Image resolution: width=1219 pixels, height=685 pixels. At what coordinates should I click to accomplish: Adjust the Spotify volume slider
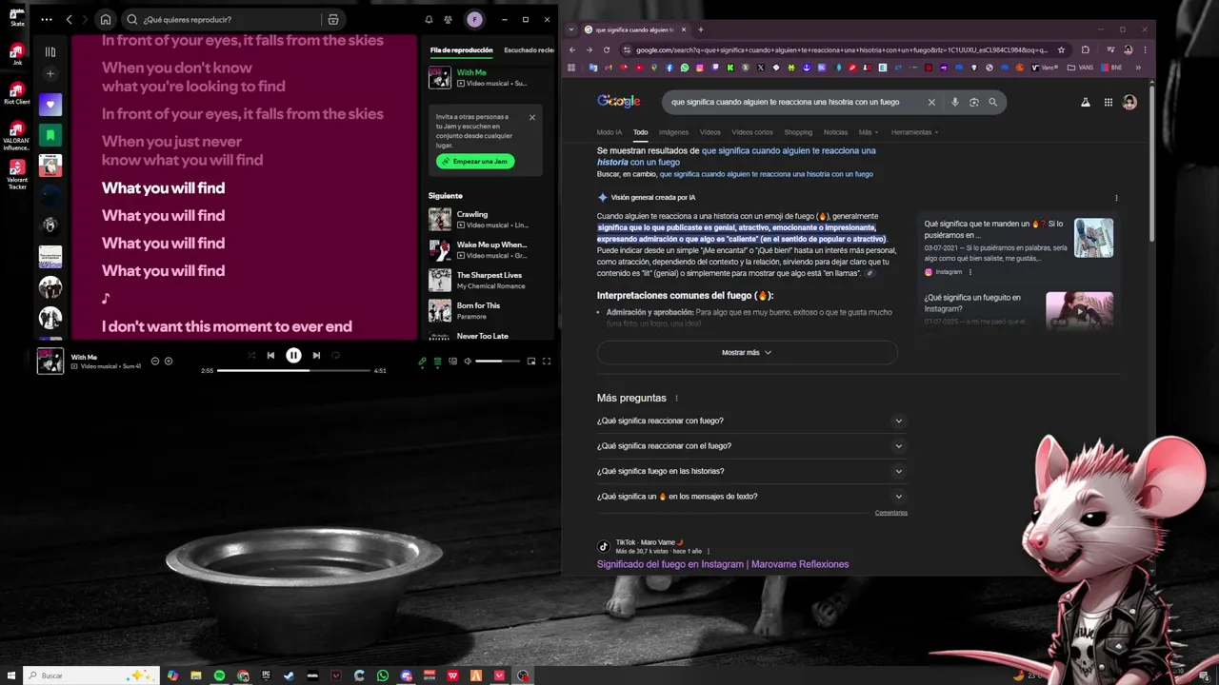coord(497,362)
